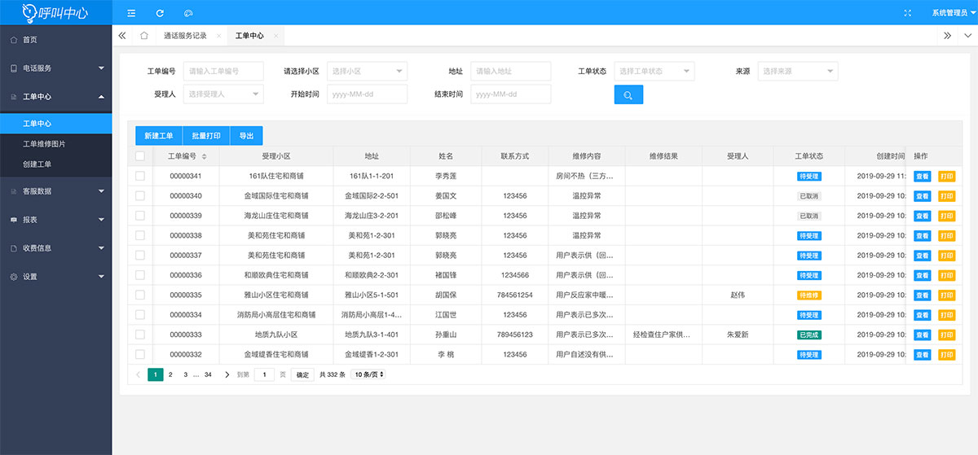
Task: Collapse the sidebar with the menu fold icon
Action: pos(131,13)
